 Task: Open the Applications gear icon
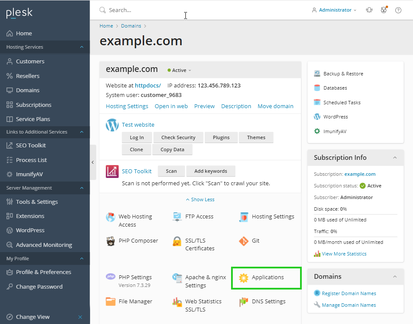click(244, 277)
